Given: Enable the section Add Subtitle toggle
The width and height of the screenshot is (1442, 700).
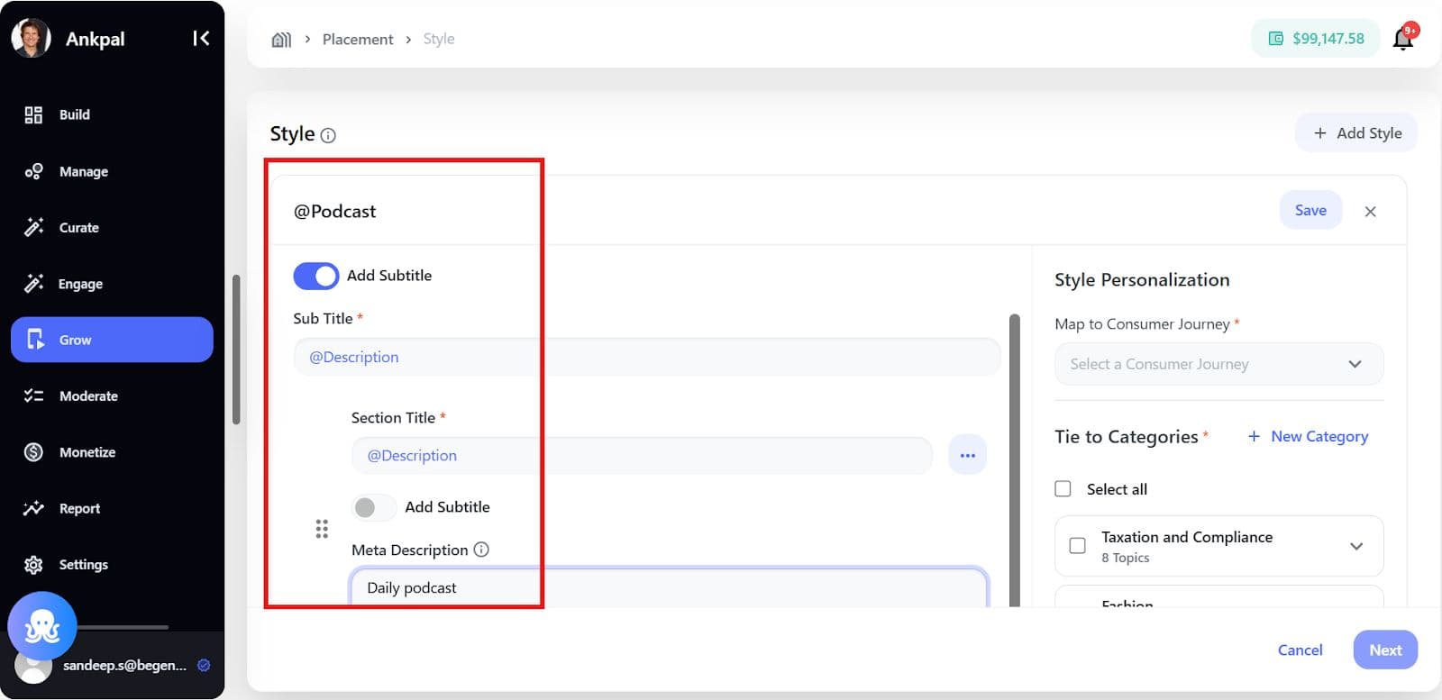Looking at the screenshot, I should [373, 507].
